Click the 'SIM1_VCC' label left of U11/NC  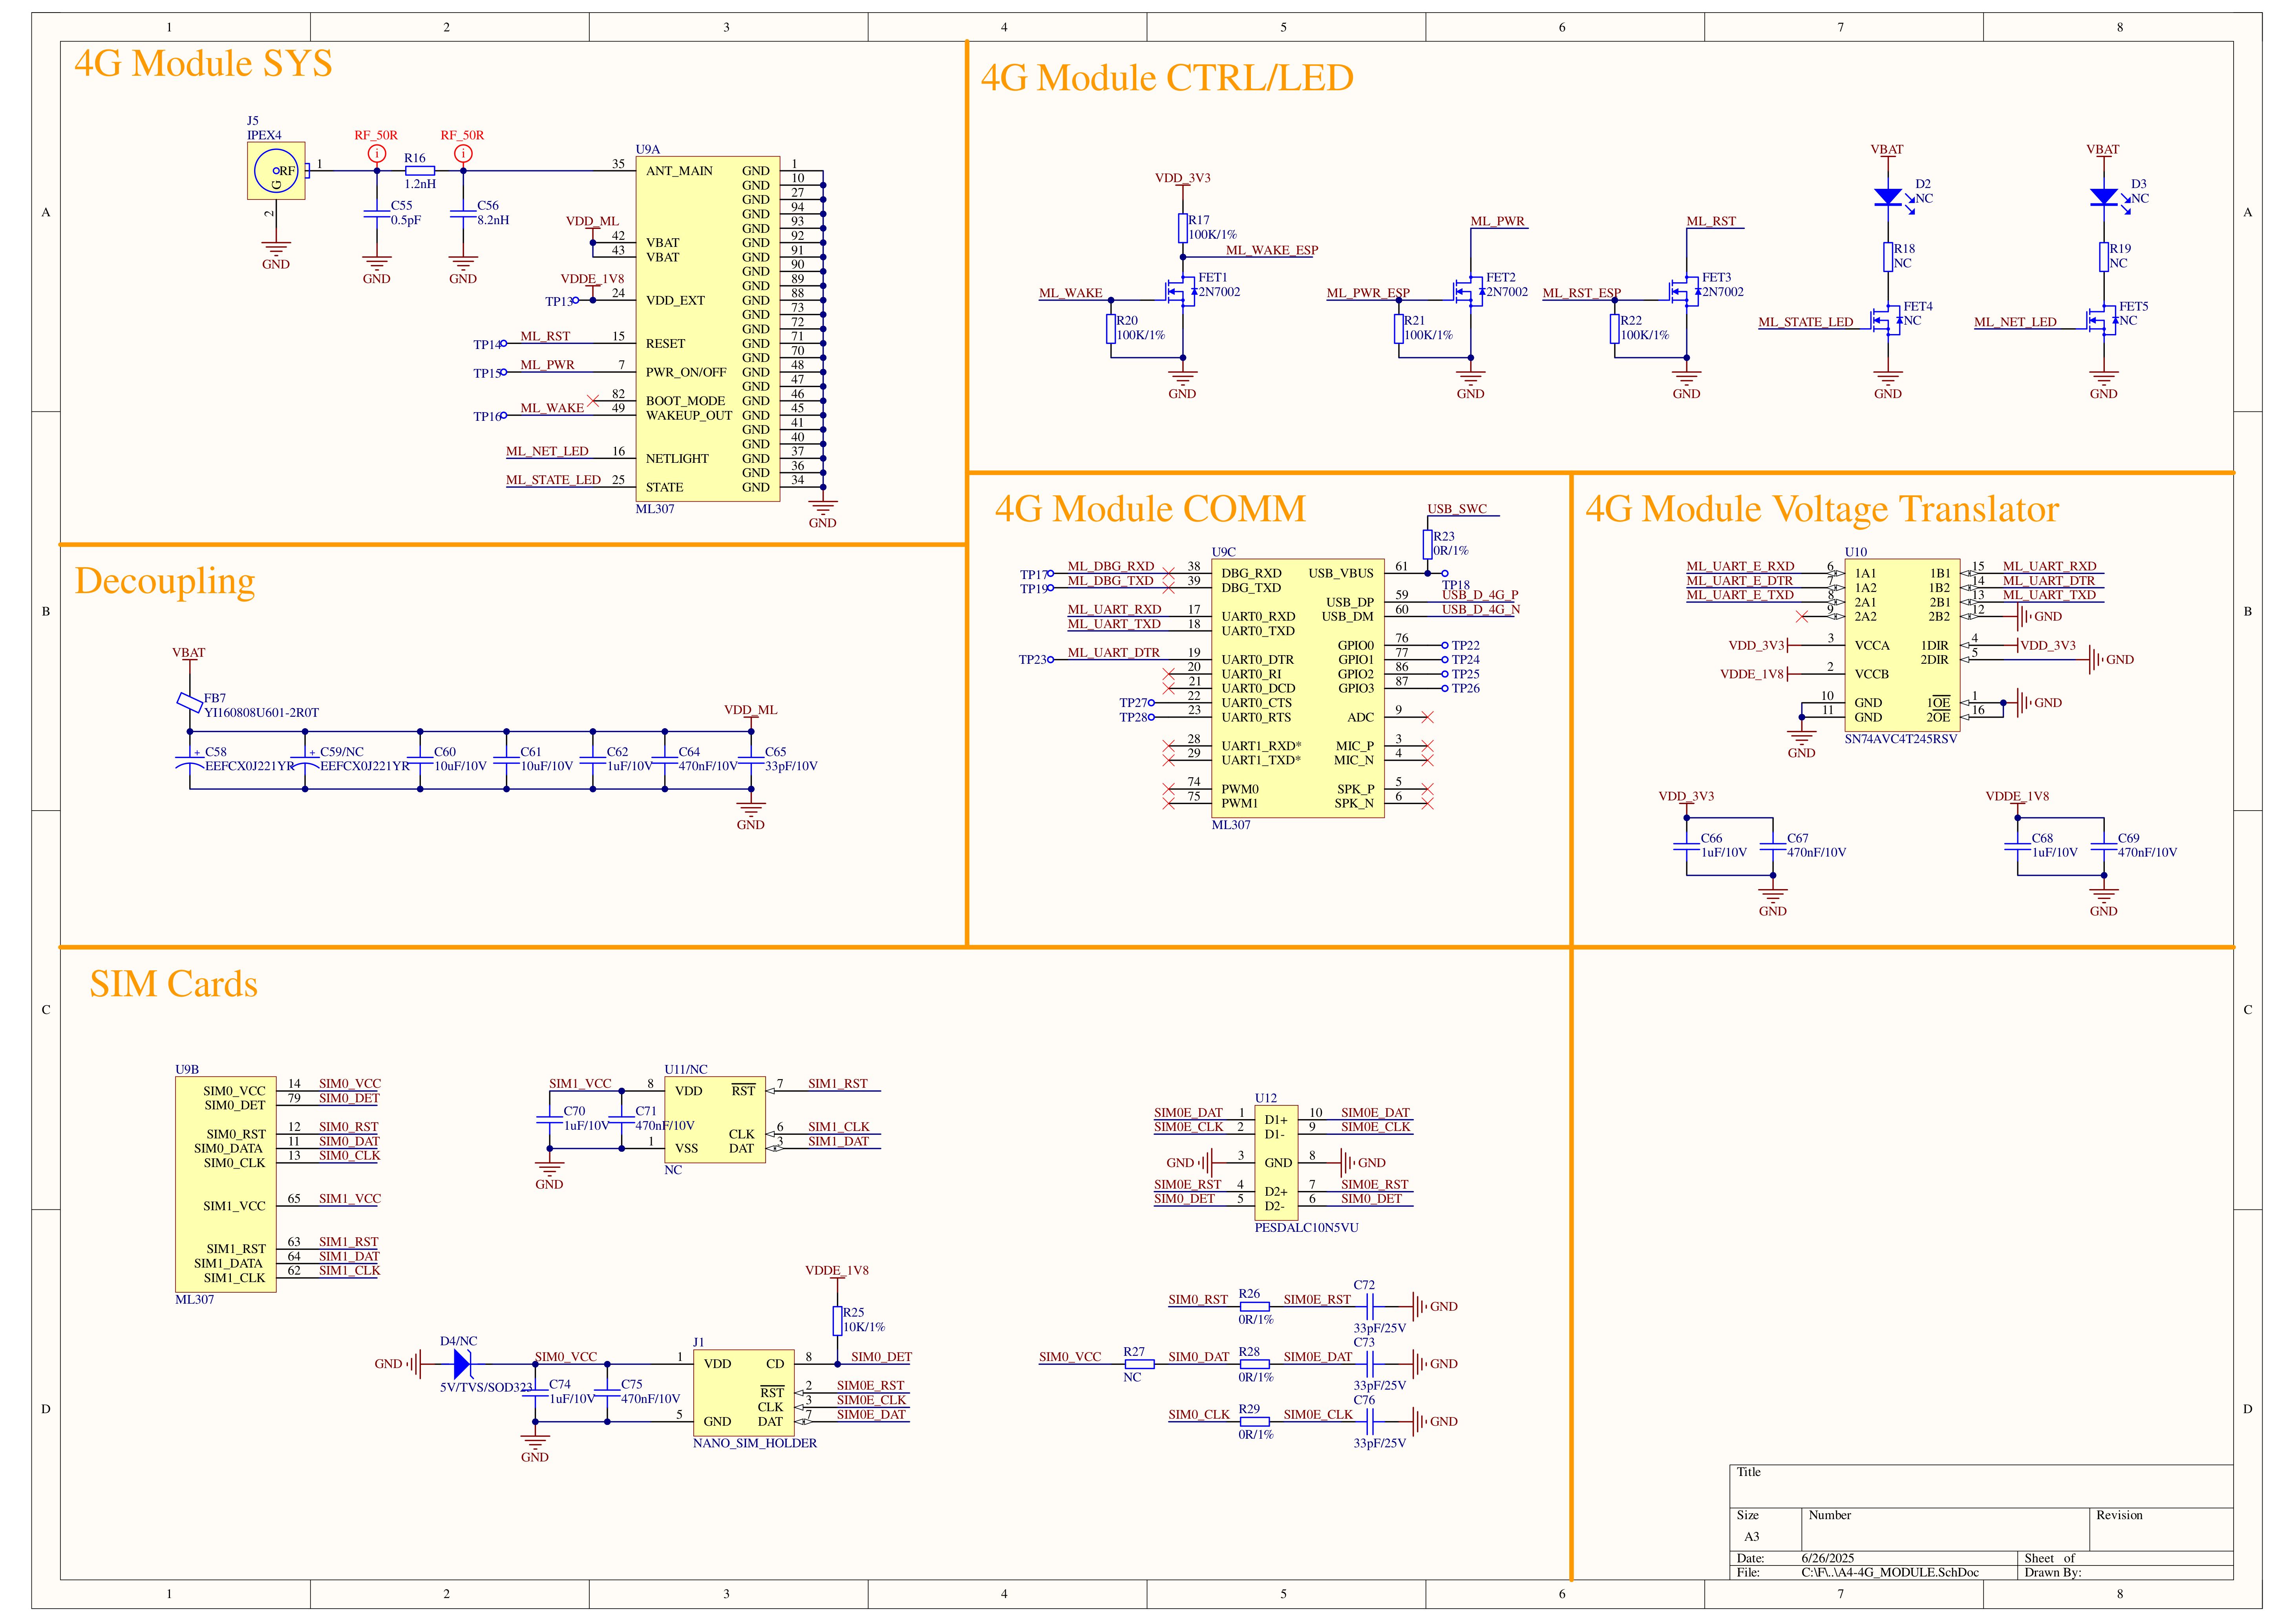[579, 1084]
